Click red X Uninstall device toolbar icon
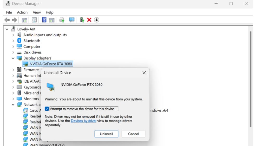Image resolution: width=260 pixels, height=146 pixels. tap(89, 20)
